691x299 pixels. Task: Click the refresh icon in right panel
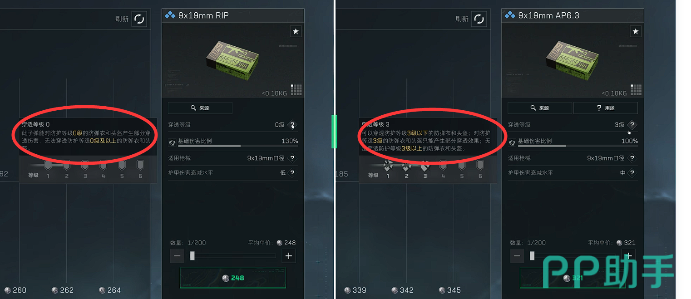[x=479, y=19]
